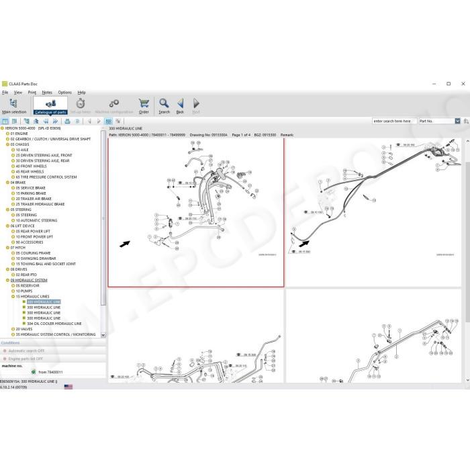Collapse the 15 HYDRAULIC LINES node
Image resolution: width=470 pixels, height=470 pixels.
click(x=13, y=297)
